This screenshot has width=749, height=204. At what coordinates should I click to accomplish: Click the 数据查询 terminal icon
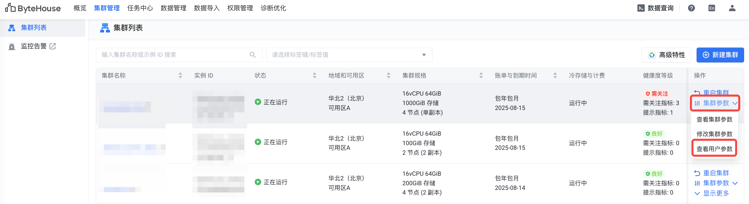[x=641, y=8]
